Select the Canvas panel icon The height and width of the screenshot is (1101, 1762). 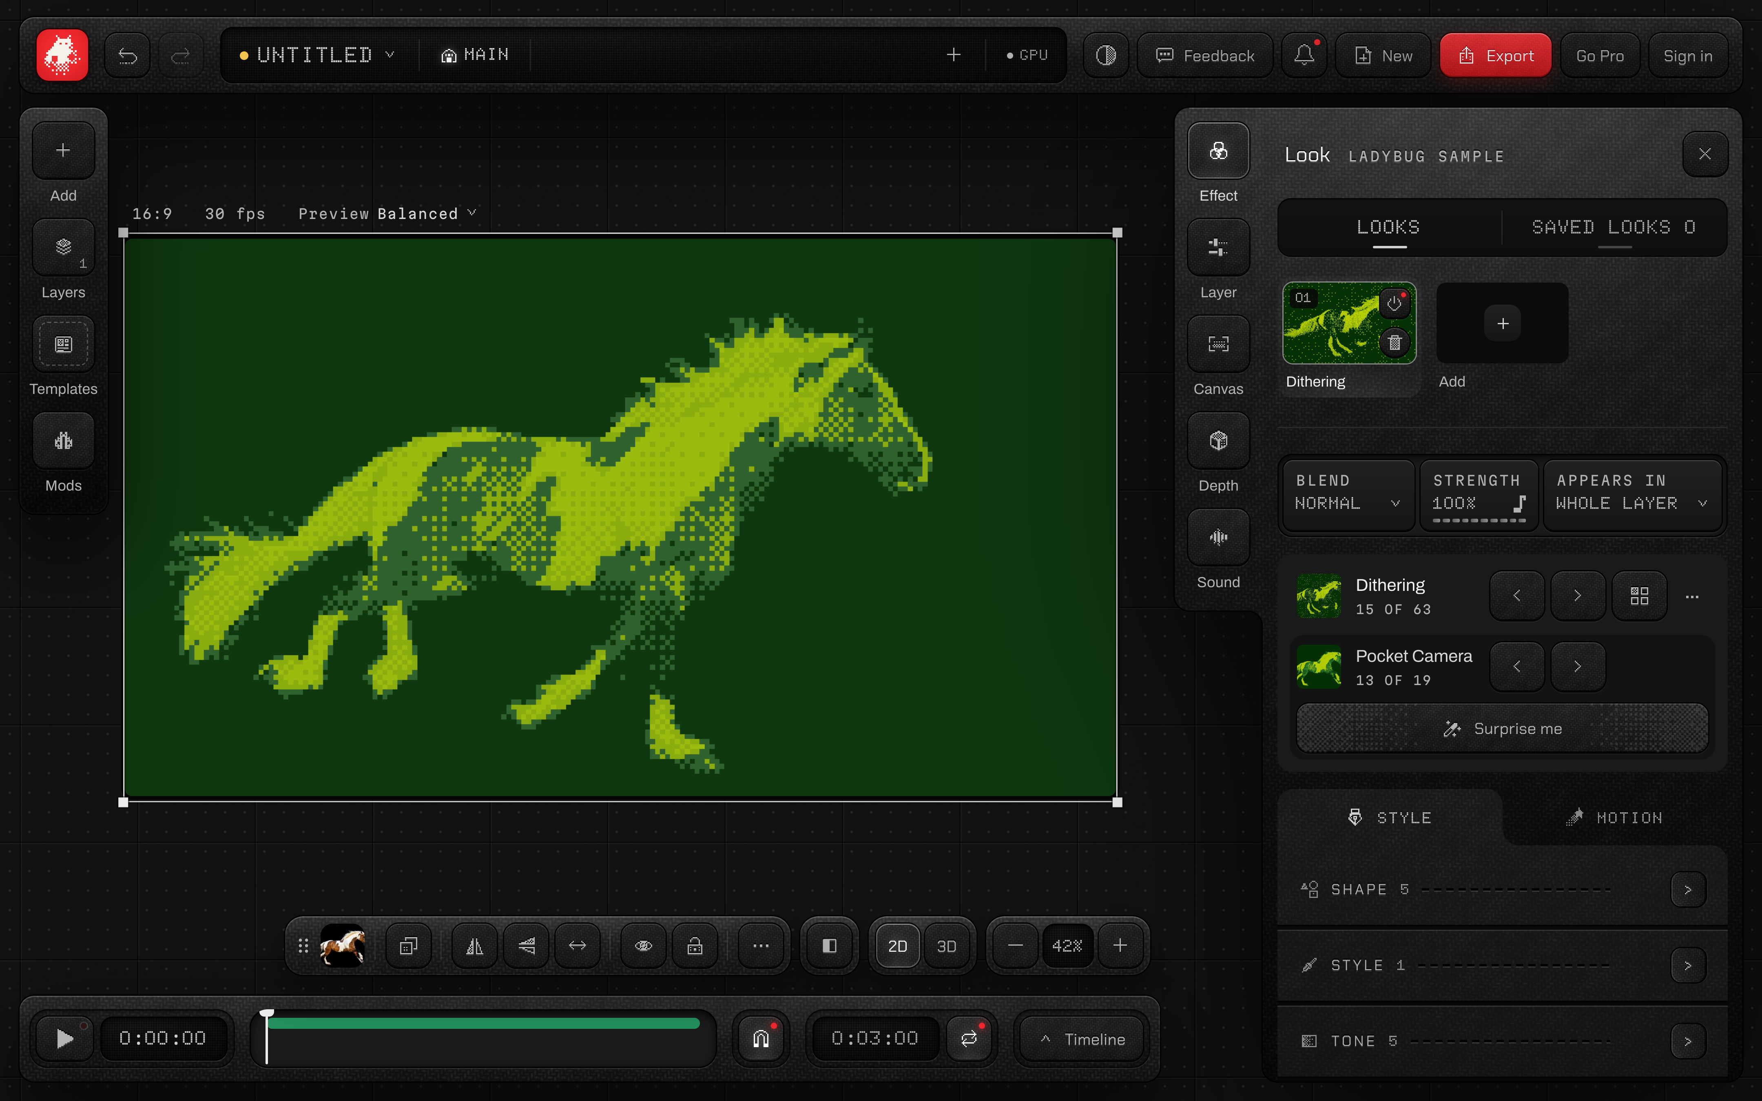1218,345
